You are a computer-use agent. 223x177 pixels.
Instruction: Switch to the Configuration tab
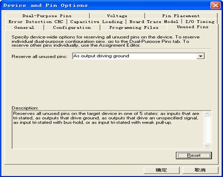coord(72,28)
